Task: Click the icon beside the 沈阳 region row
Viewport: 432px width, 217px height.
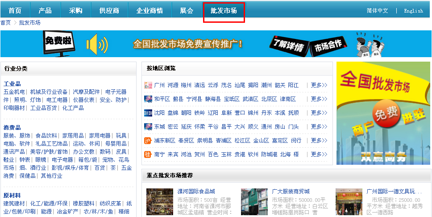Action: click(148, 113)
